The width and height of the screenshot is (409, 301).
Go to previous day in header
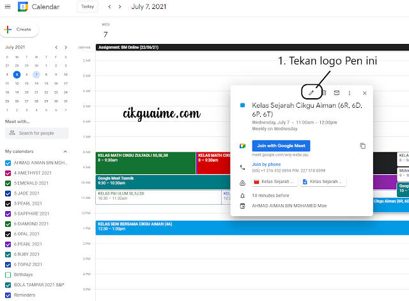[x=109, y=7]
